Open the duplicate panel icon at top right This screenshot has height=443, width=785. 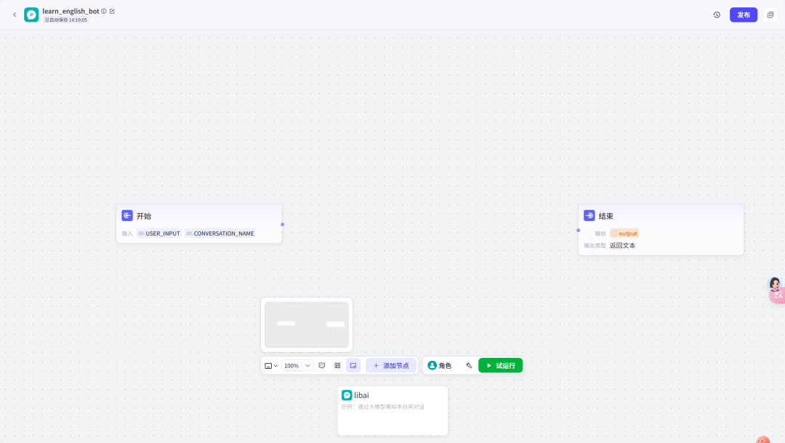[770, 15]
